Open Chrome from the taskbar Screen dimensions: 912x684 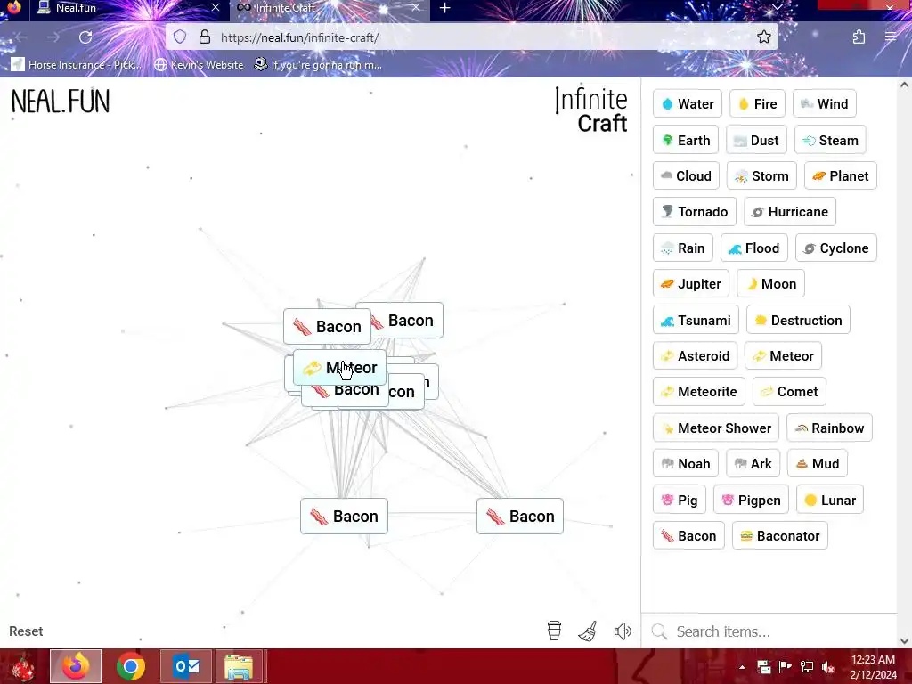[x=131, y=666]
